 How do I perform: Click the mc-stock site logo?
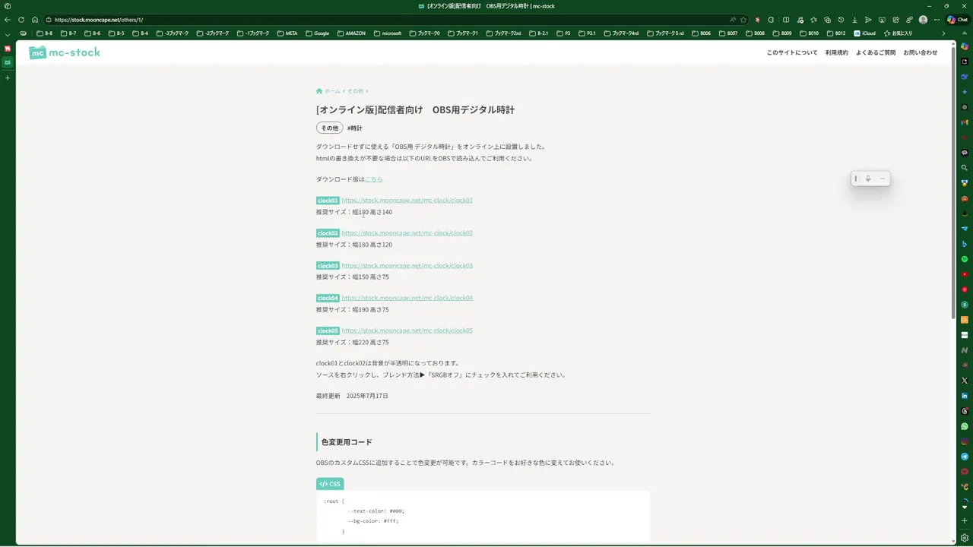(65, 52)
